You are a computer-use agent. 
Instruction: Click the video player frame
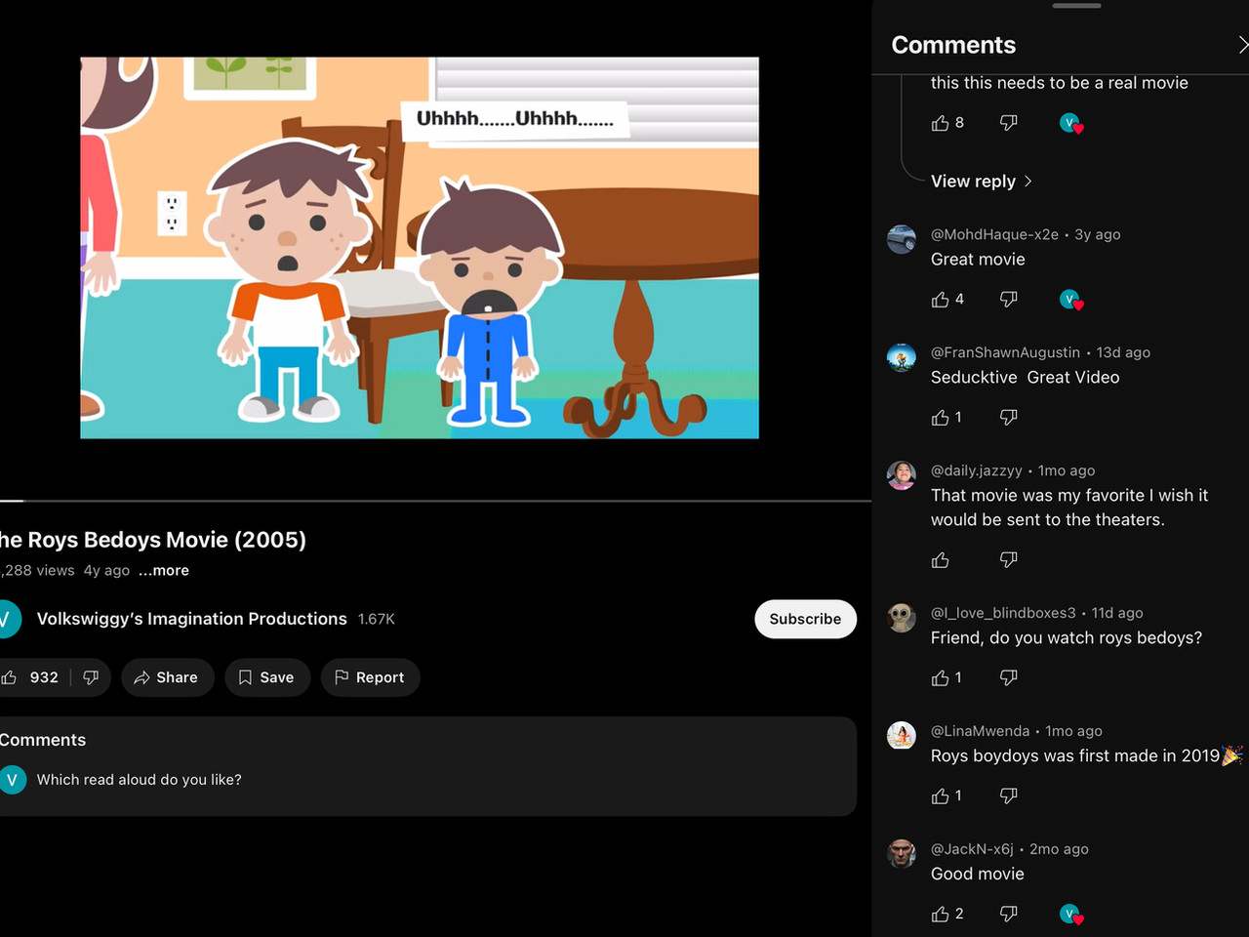point(420,248)
